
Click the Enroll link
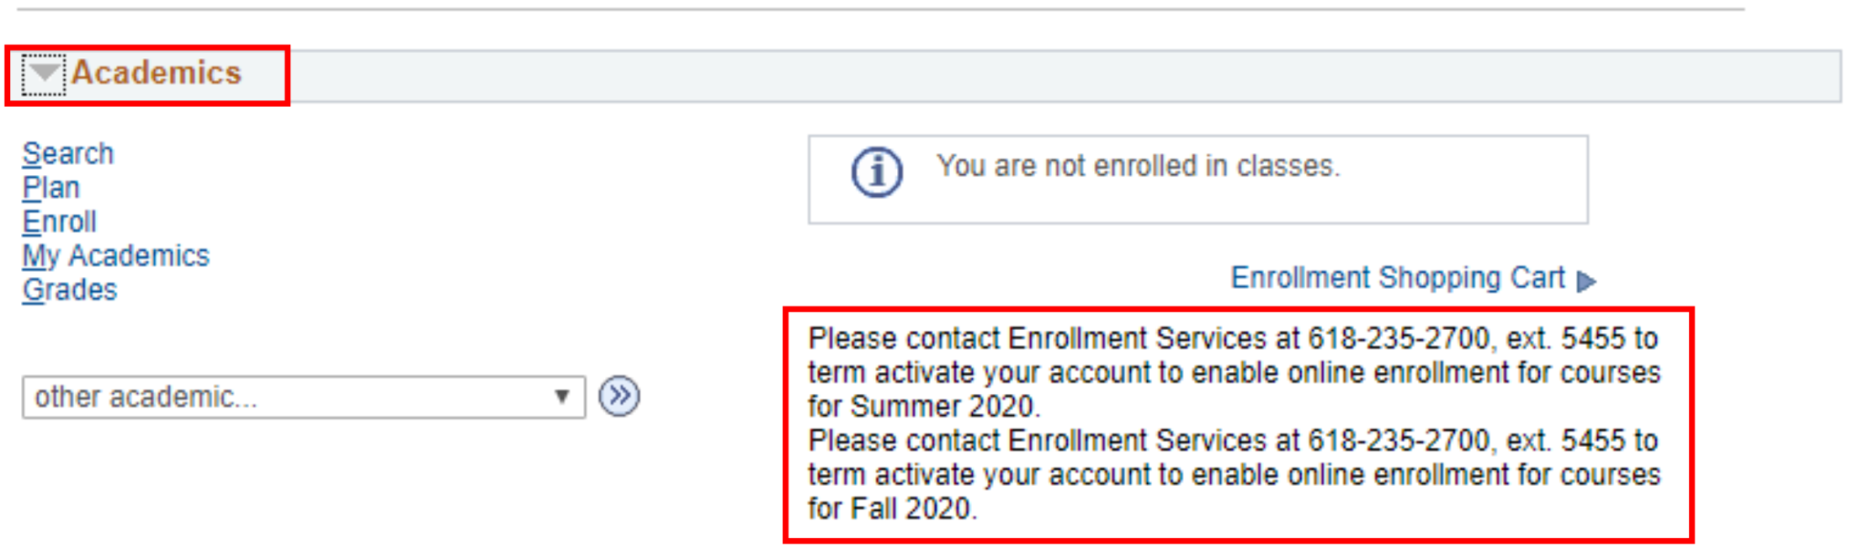click(60, 221)
